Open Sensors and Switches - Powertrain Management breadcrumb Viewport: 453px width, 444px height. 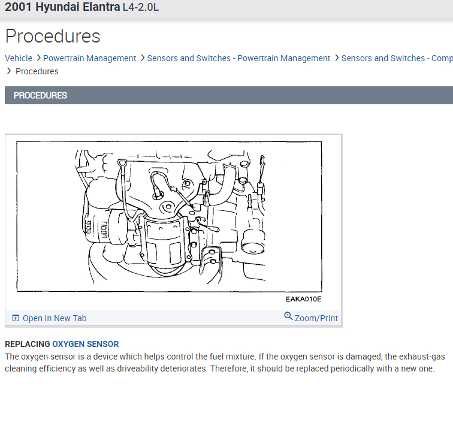pos(238,58)
